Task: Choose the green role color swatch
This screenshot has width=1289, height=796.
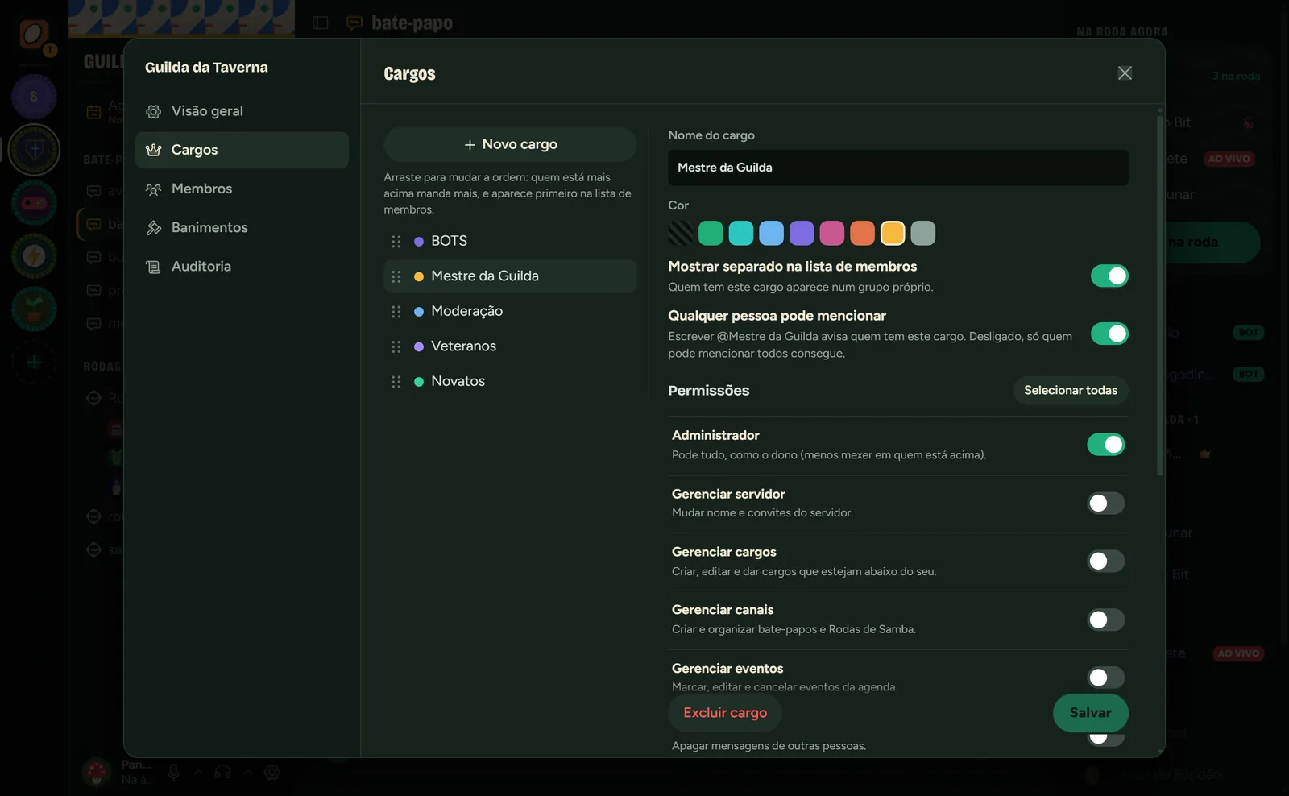Action: (x=711, y=233)
